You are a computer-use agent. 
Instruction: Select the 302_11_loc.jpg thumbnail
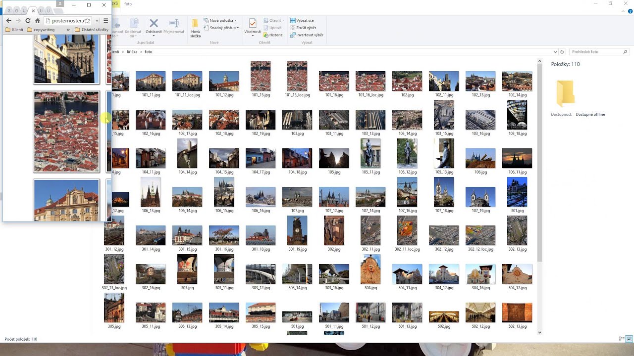pyautogui.click(x=407, y=230)
